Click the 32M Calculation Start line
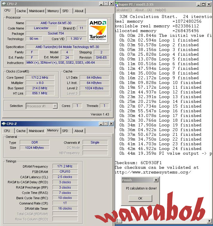 click(x=166, y=17)
